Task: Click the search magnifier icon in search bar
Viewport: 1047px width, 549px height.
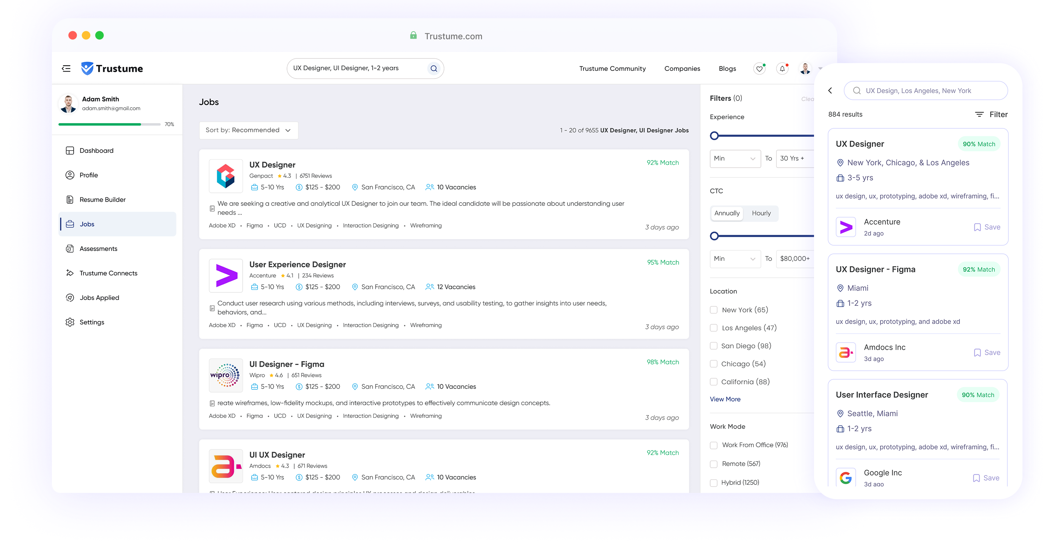Action: click(434, 69)
